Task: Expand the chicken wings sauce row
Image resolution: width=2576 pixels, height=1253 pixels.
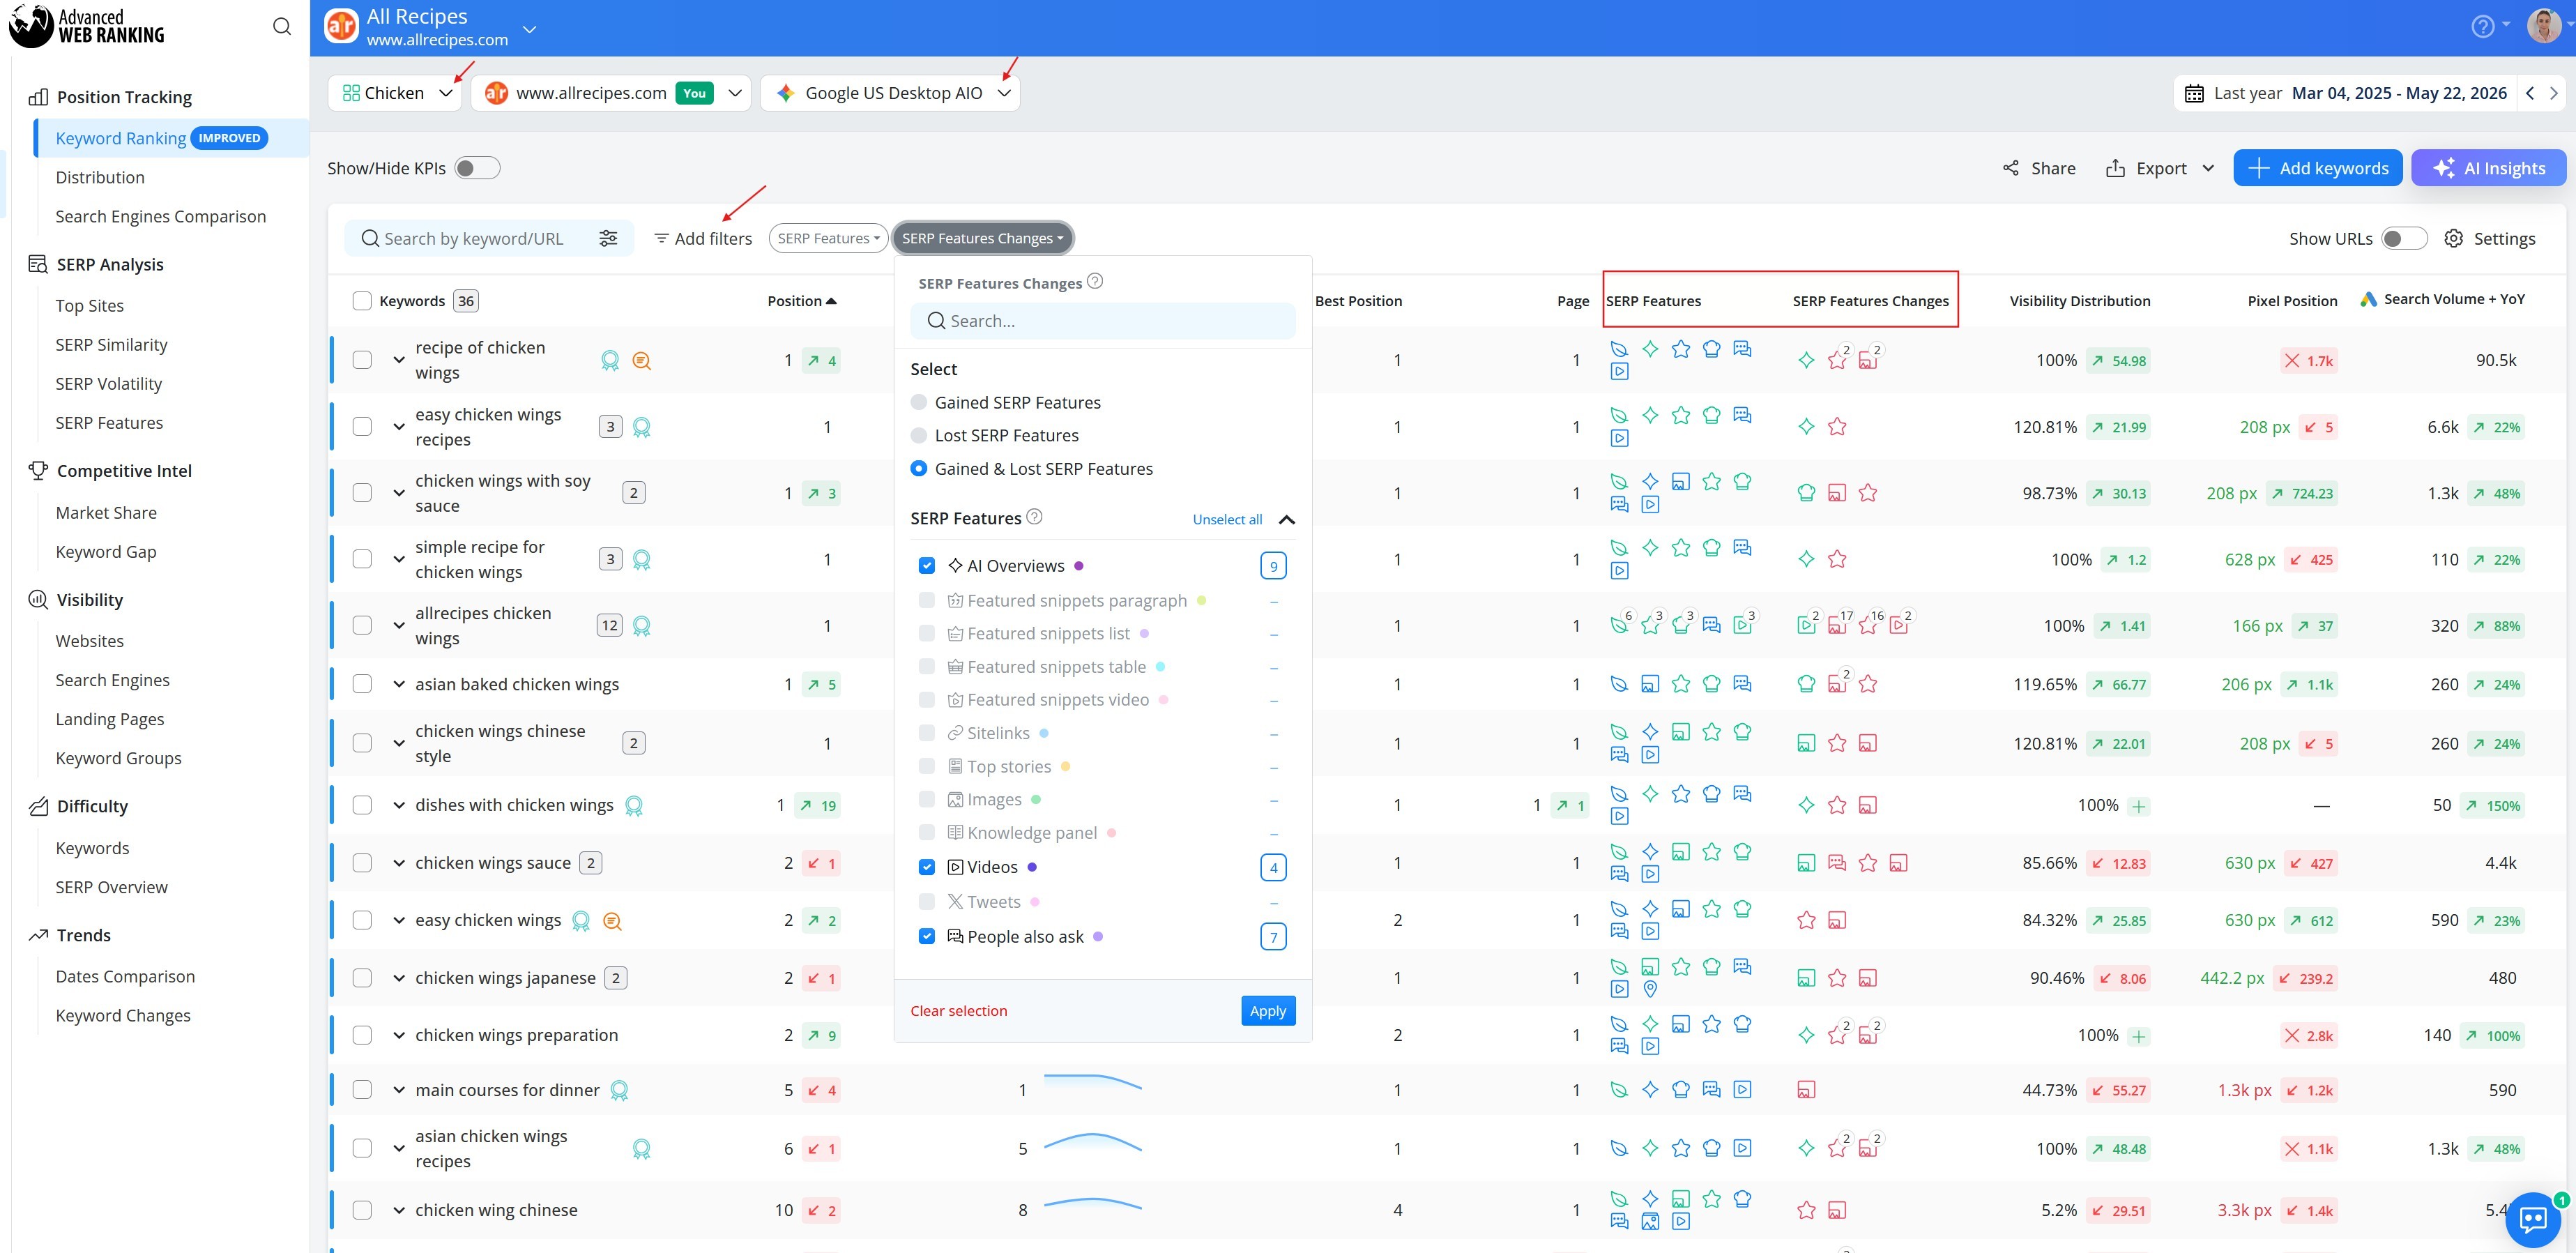Action: tap(398, 863)
